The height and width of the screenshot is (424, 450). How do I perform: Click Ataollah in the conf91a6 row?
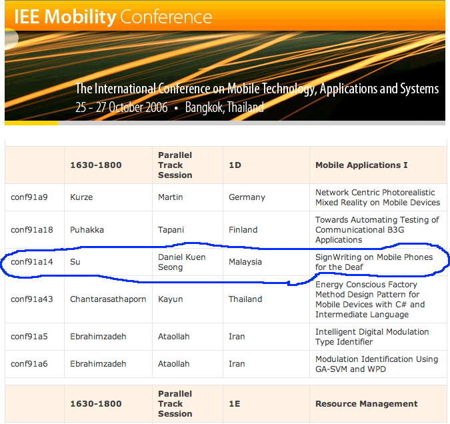pos(173,364)
